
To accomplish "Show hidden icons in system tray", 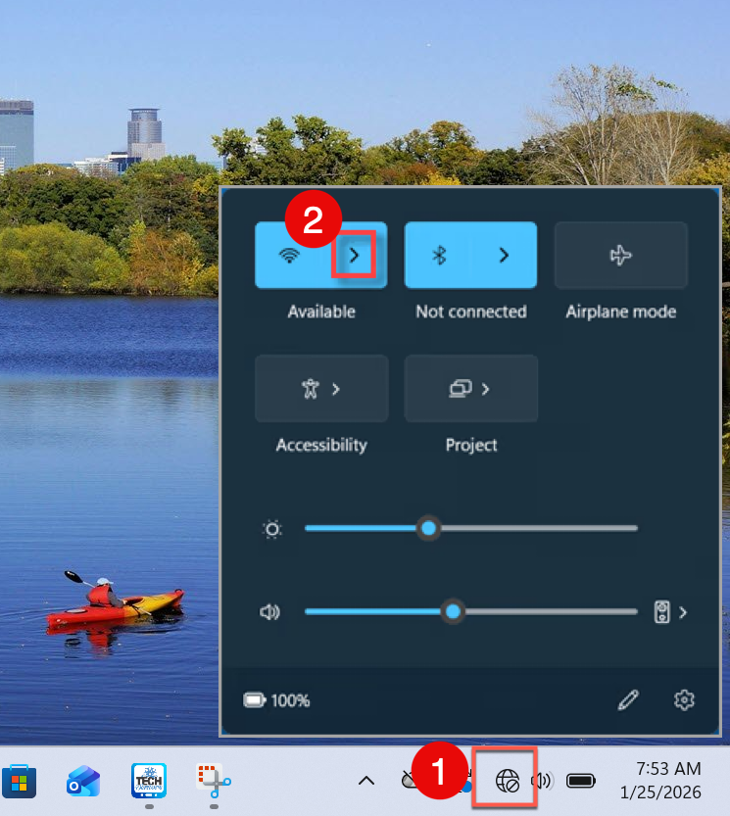I will pos(365,781).
